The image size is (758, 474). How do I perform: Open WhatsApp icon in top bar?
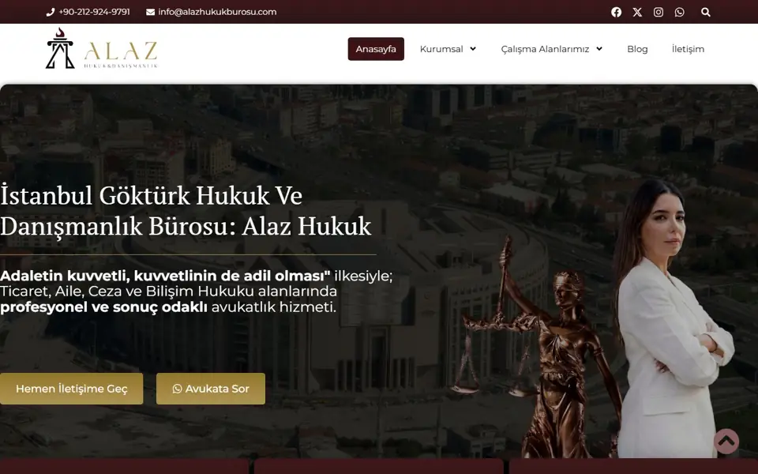(x=680, y=12)
